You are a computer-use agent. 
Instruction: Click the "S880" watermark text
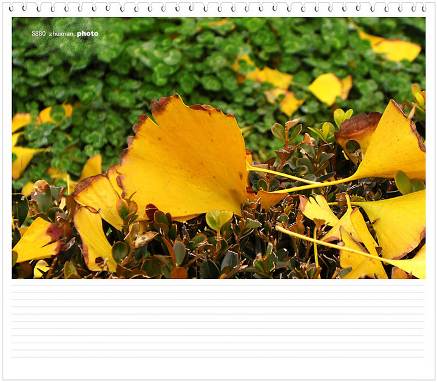38,34
